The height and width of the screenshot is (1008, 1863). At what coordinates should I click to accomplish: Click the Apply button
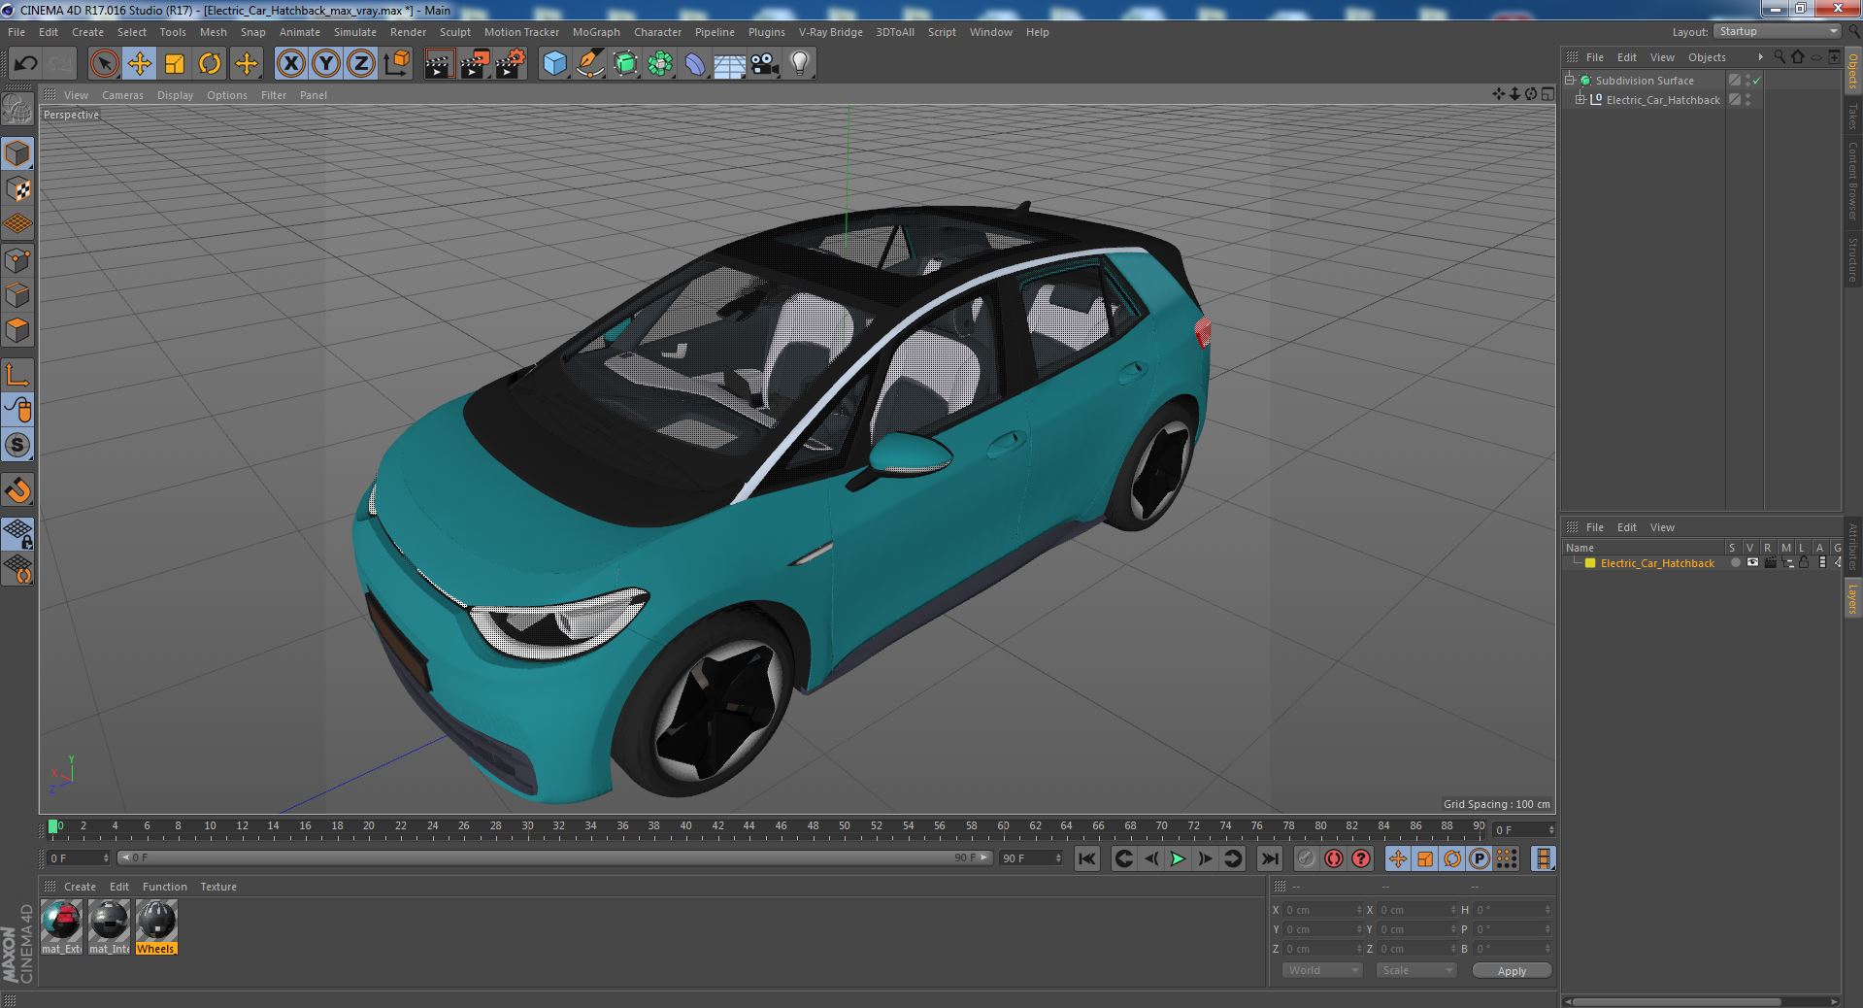pyautogui.click(x=1512, y=971)
